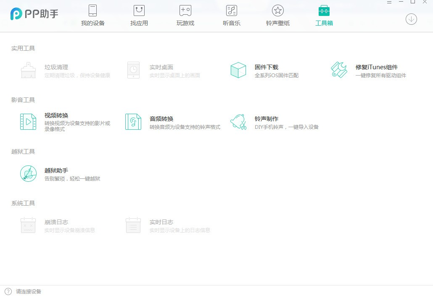Open the 修复iTunes组件 tool title
The width and height of the screenshot is (433, 298).
pos(377,67)
